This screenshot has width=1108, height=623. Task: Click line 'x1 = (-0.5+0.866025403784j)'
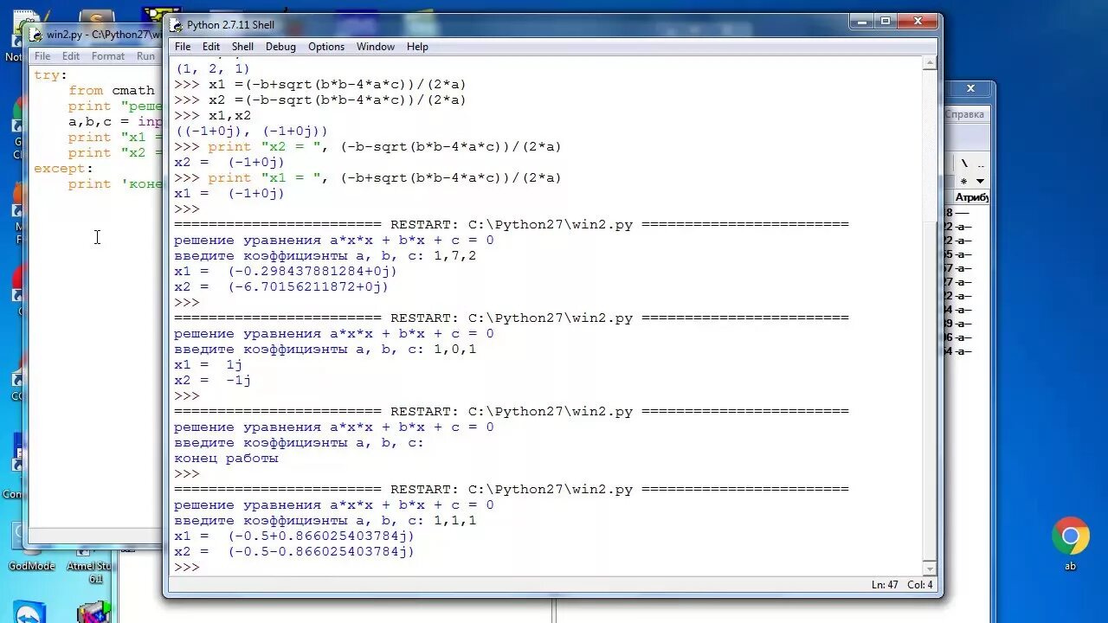pyautogui.click(x=294, y=536)
